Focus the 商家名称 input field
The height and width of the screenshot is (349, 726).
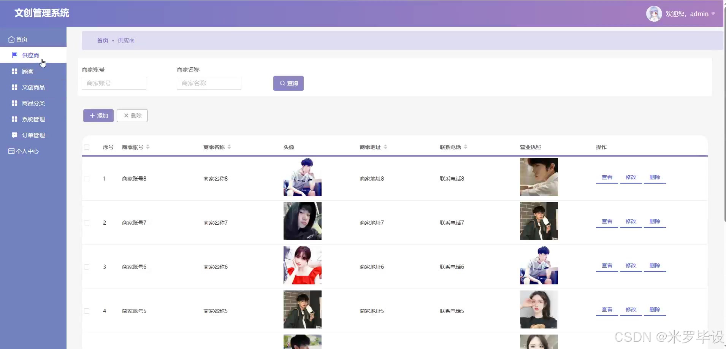click(209, 83)
